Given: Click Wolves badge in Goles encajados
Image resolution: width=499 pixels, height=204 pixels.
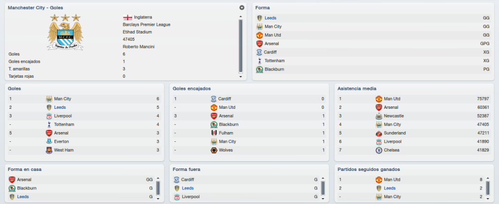Looking at the screenshot, I should click(x=214, y=150).
